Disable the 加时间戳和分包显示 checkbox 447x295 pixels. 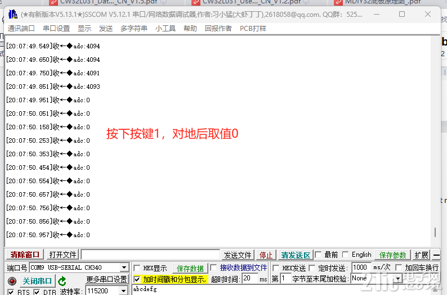137,279
